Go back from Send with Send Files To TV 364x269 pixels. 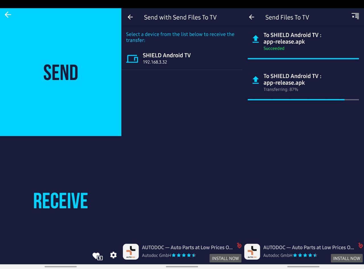(x=130, y=17)
